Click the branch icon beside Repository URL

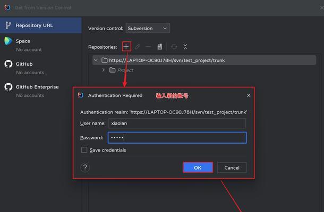pos(8,25)
